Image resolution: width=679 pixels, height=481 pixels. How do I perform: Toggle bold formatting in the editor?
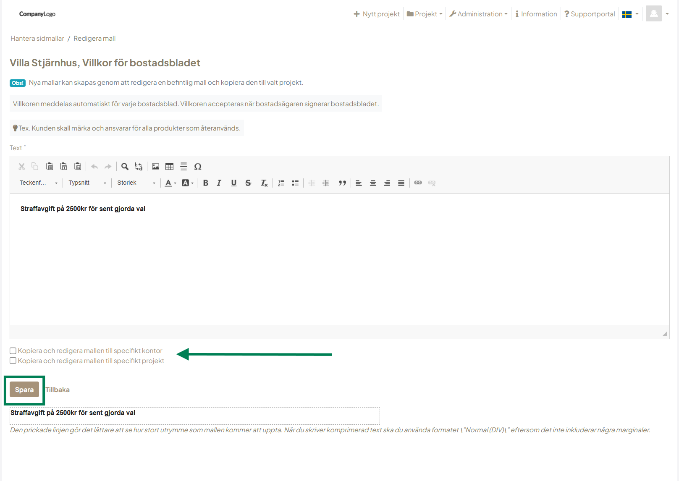tap(206, 183)
